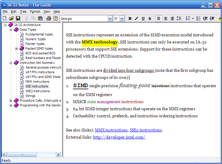The image size is (222, 164).
Task: Click page icon beside MMX instructions
Action: 22,82
